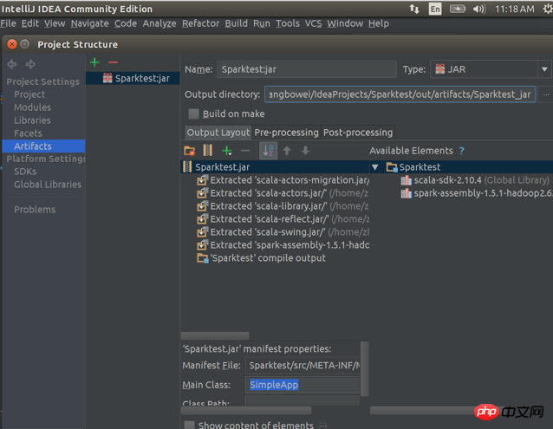The height and width of the screenshot is (429, 553).
Task: Open Facets settings page
Action: tap(28, 133)
